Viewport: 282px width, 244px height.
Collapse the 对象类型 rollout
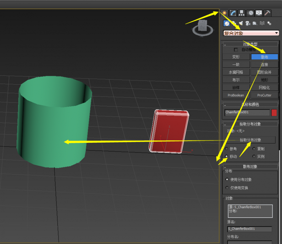(x=250, y=44)
